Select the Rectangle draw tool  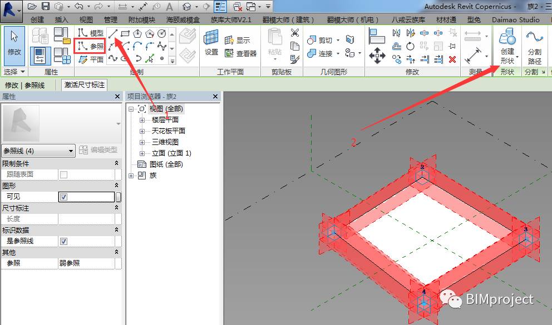125,34
